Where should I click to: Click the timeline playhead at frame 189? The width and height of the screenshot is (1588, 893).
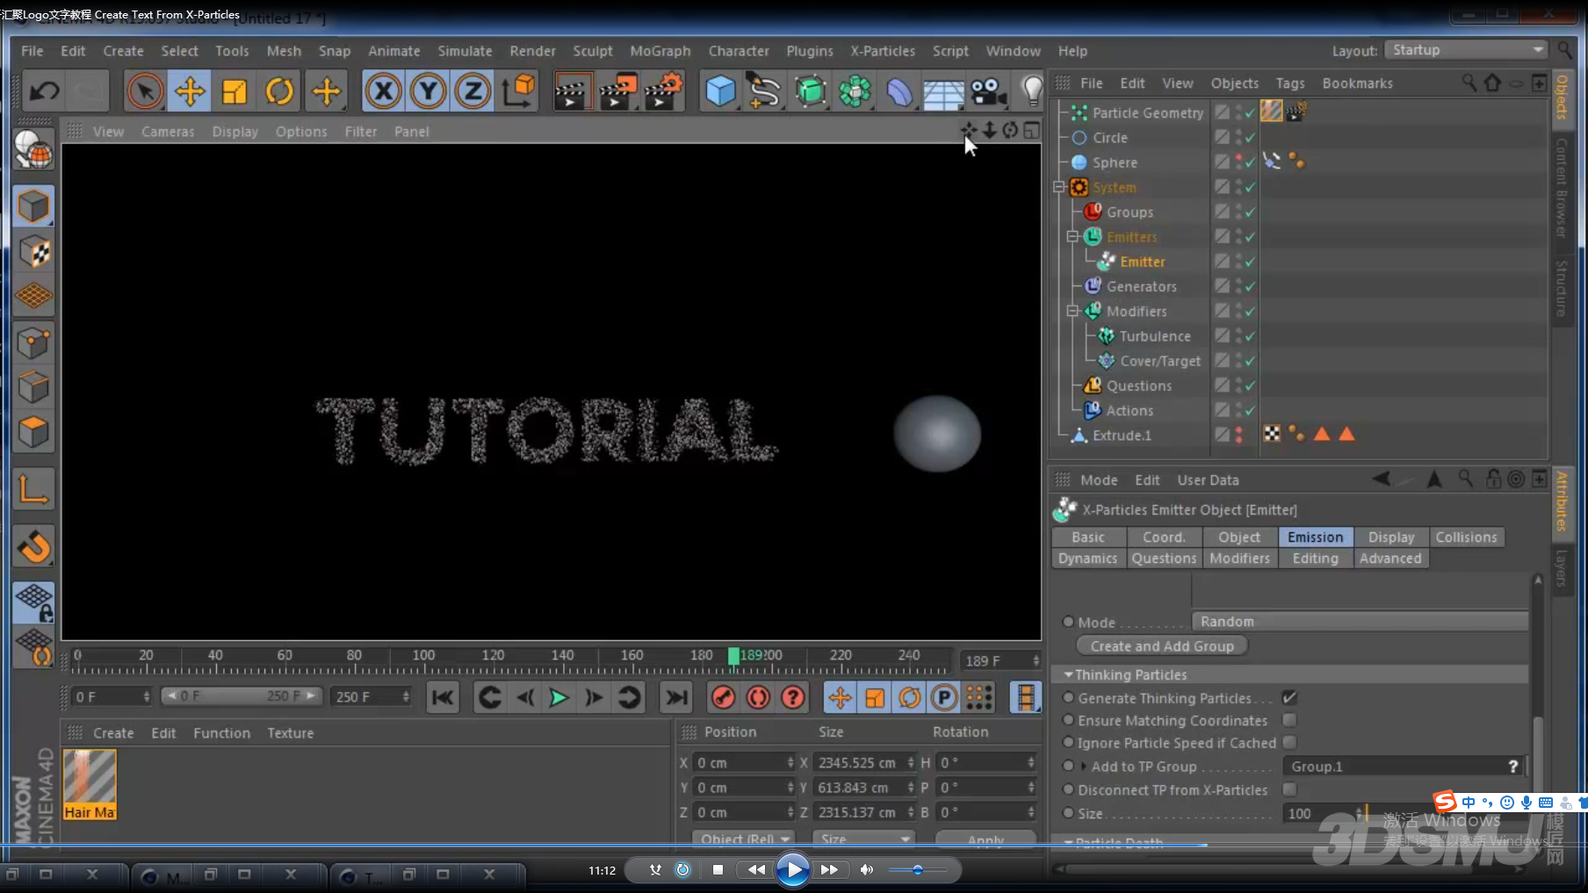733,656
